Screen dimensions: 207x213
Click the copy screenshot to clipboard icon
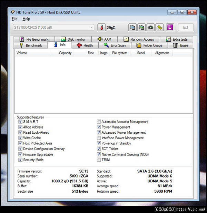141,28
